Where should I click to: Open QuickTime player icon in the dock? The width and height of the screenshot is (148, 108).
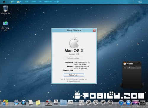point(24,102)
